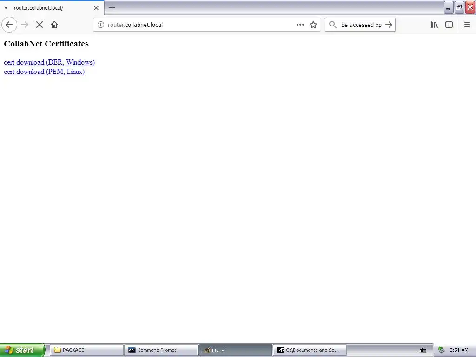Image resolution: width=476 pixels, height=357 pixels.
Task: Minimize the browser window
Action: [449, 7]
